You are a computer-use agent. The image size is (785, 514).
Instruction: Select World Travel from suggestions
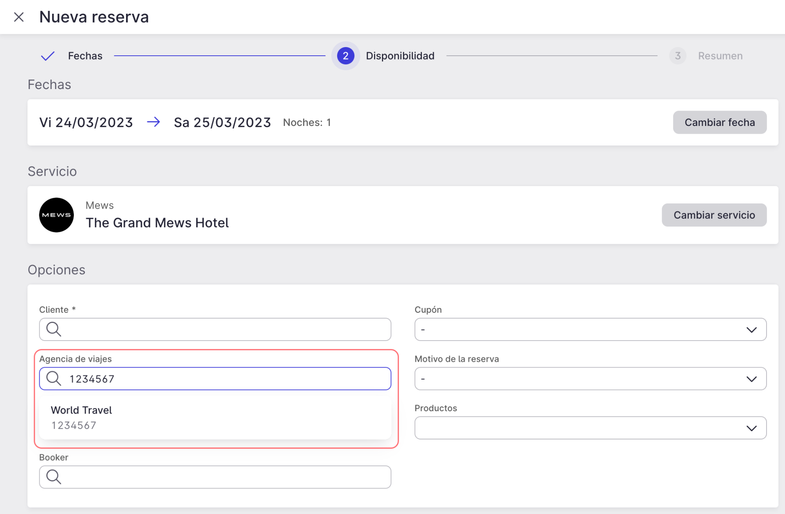tap(215, 417)
